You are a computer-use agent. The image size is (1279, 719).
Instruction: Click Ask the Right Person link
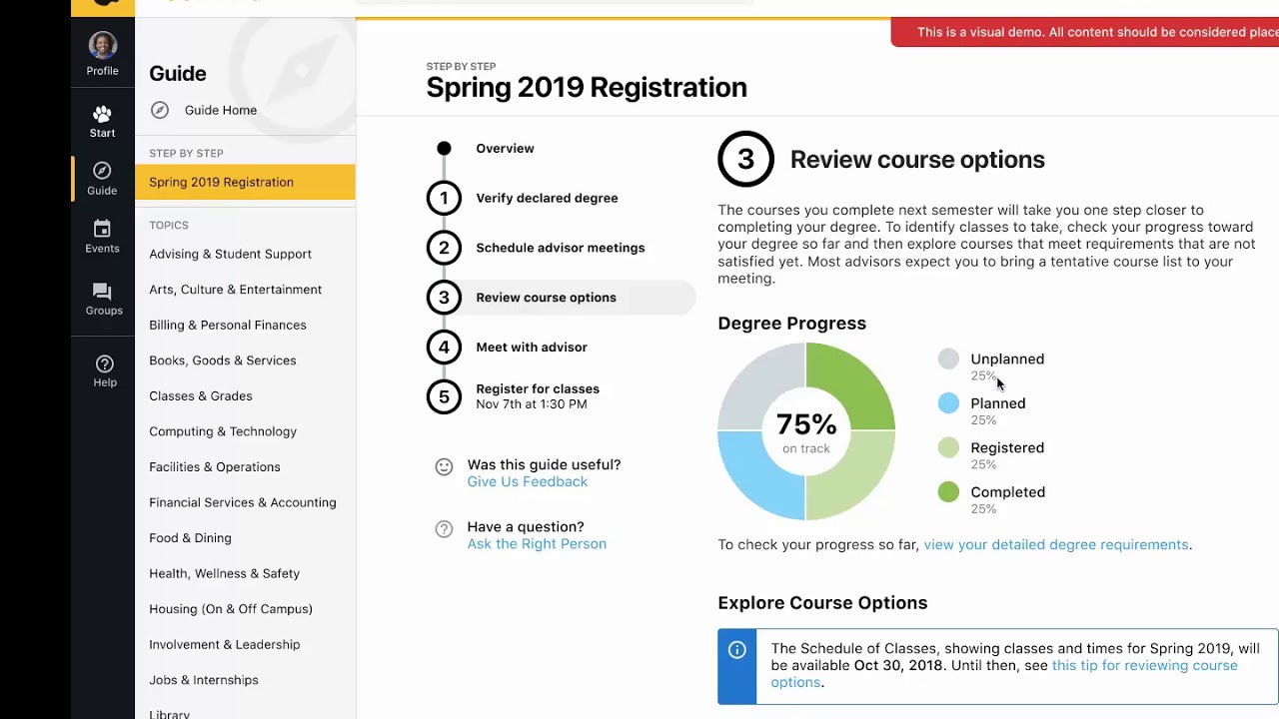[537, 544]
